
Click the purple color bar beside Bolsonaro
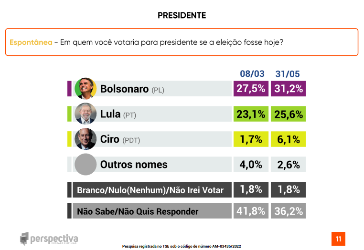point(69,89)
